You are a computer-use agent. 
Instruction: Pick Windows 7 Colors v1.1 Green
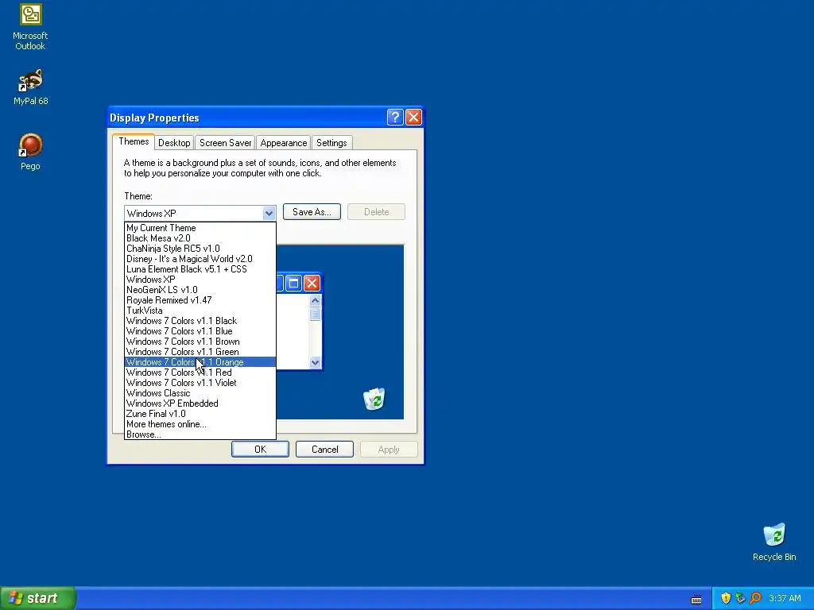tap(200, 352)
